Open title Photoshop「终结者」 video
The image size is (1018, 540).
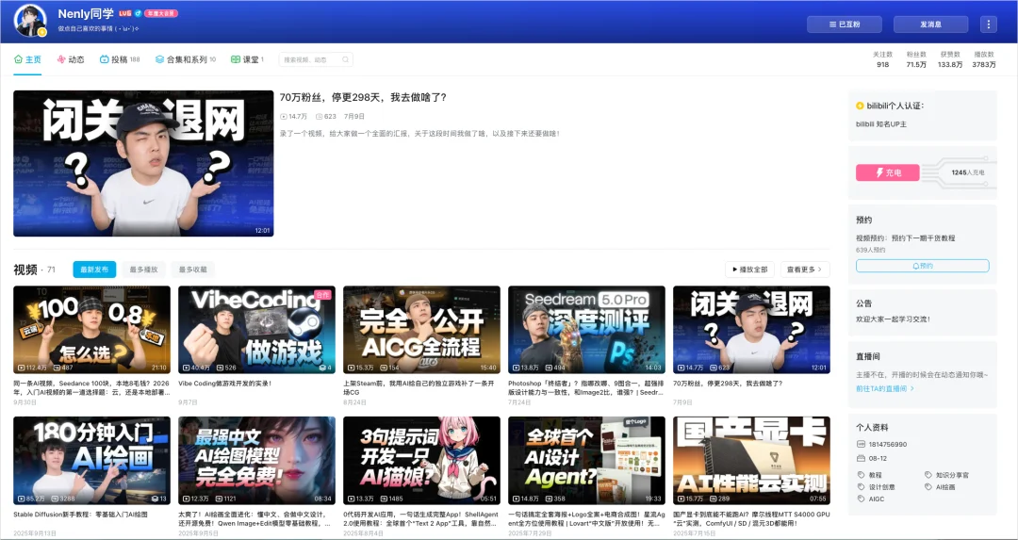pos(586,388)
